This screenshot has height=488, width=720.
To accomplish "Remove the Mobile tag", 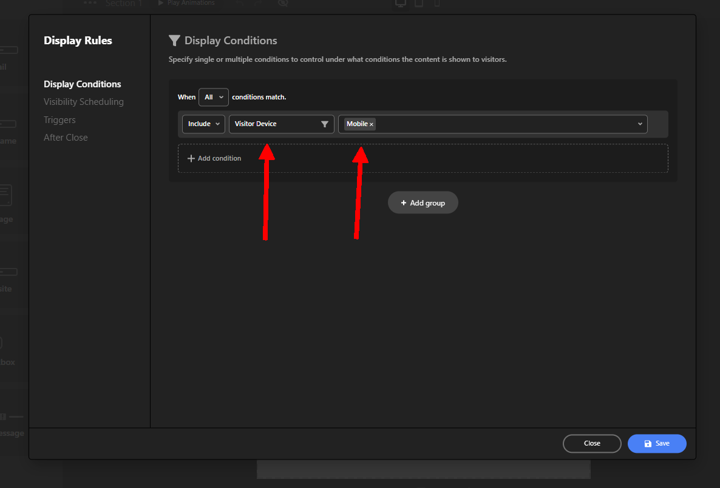I will pyautogui.click(x=372, y=124).
